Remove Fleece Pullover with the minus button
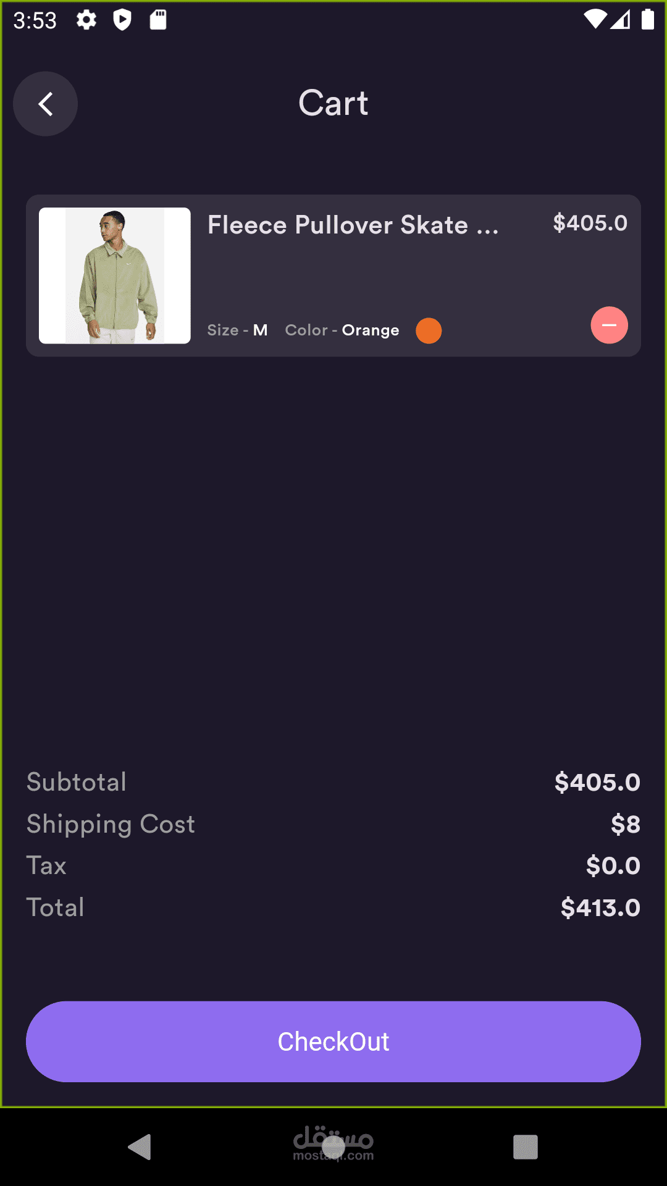Viewport: 667px width, 1186px height. pyautogui.click(x=609, y=325)
